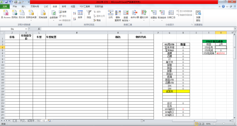Image resolution: width=237 pixels, height=126 pixels.
Task: Open existing connections (现有连接)
Action: point(43,14)
